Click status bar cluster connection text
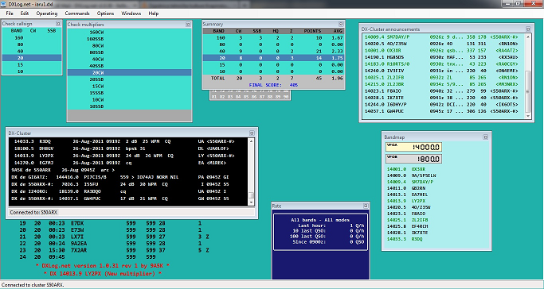544x289 pixels. click(x=33, y=285)
